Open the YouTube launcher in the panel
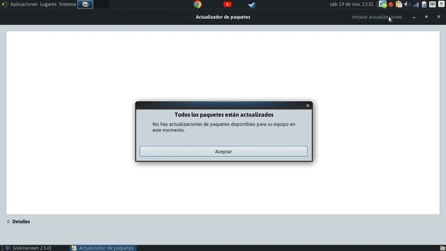 [x=227, y=4]
